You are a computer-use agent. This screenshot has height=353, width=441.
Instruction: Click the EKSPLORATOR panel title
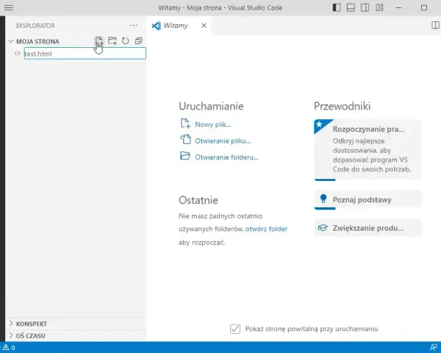tap(35, 26)
